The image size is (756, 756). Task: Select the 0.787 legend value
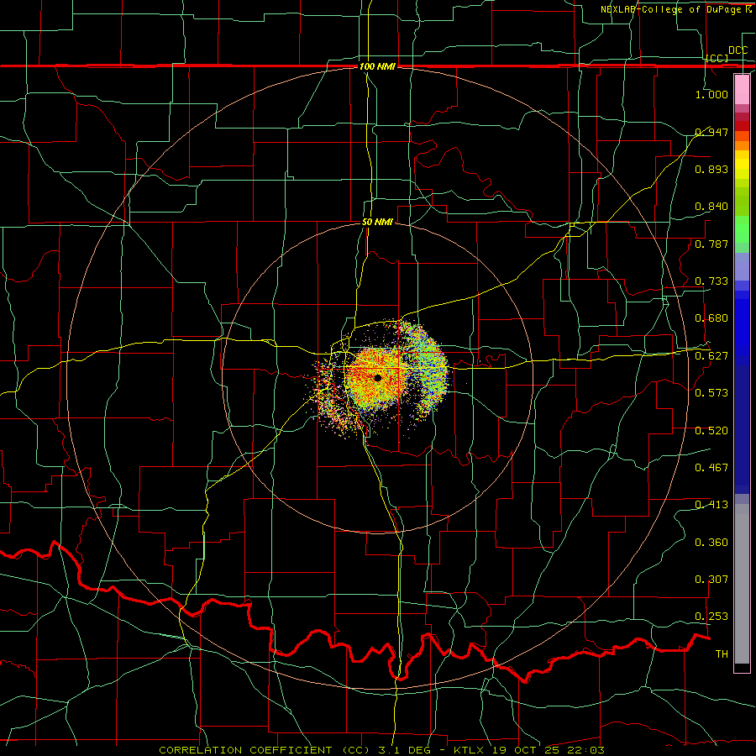tap(711, 244)
